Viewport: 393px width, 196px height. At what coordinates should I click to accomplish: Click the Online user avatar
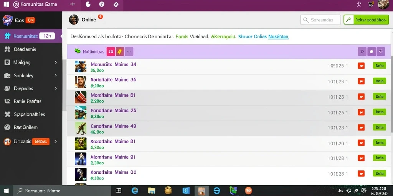74,20
